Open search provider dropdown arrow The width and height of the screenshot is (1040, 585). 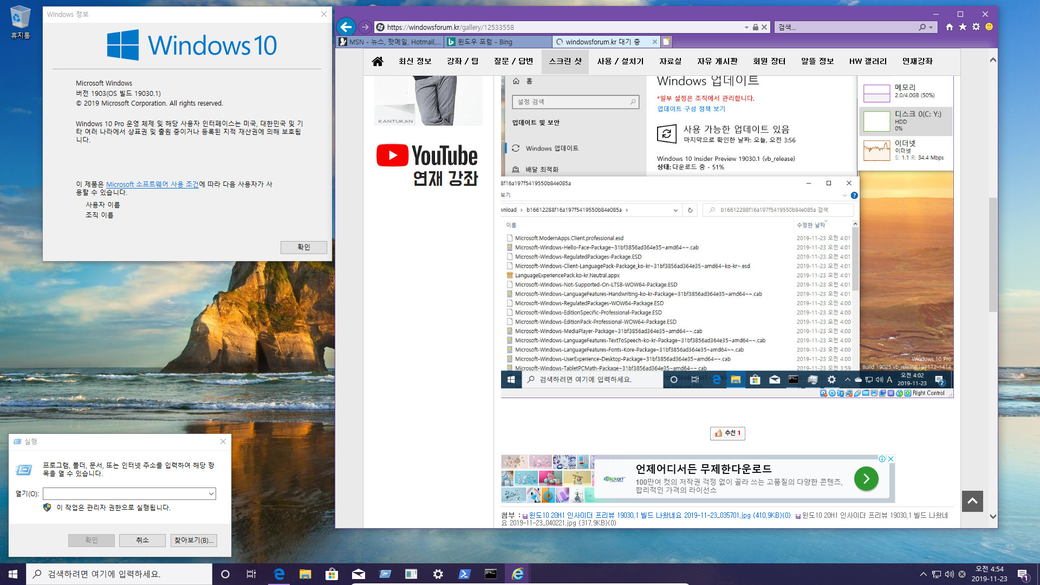[x=931, y=27]
